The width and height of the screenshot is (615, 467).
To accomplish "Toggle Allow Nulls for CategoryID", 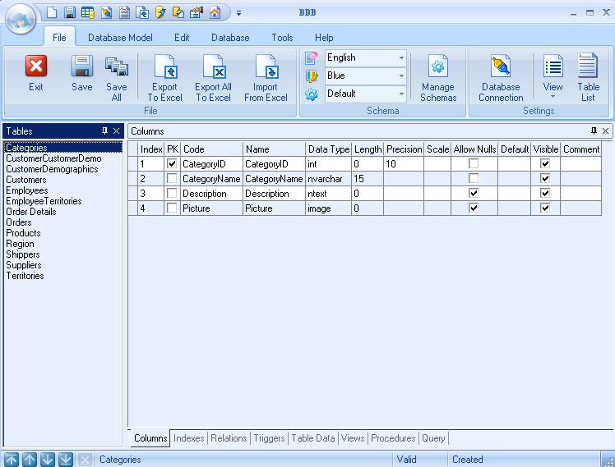I will tap(474, 163).
